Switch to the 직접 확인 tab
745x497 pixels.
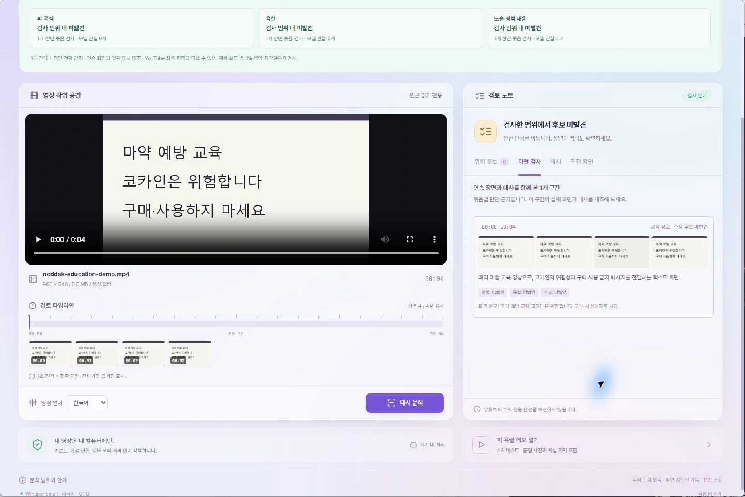click(x=582, y=162)
